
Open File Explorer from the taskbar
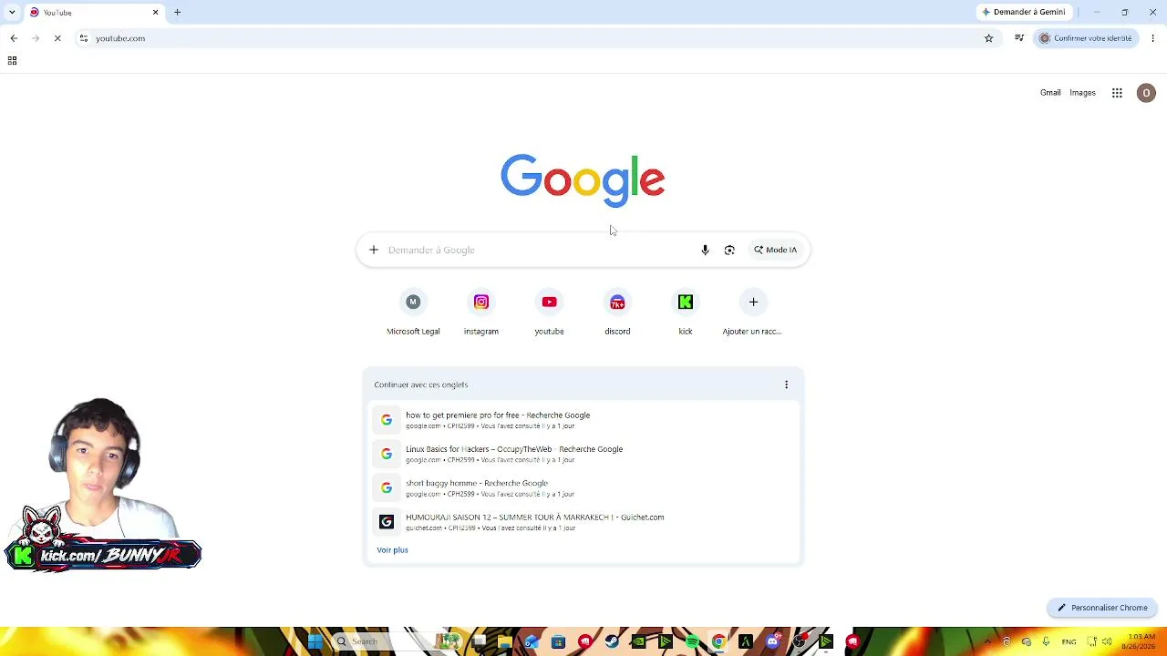504,641
